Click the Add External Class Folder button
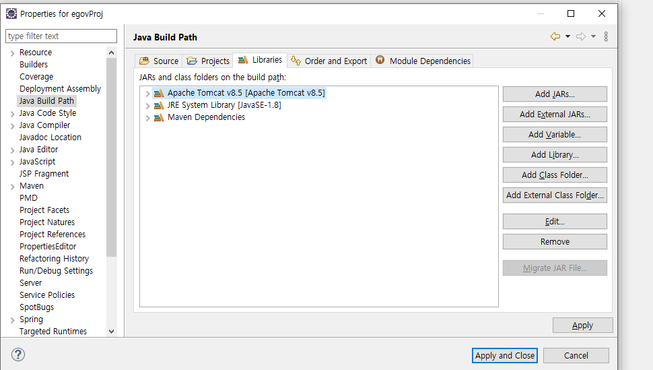 pyautogui.click(x=555, y=195)
